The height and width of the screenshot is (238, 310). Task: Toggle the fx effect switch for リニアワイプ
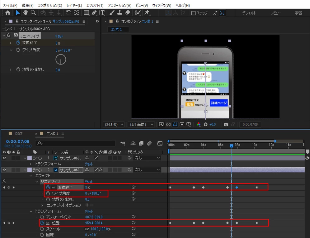click(x=4, y=181)
